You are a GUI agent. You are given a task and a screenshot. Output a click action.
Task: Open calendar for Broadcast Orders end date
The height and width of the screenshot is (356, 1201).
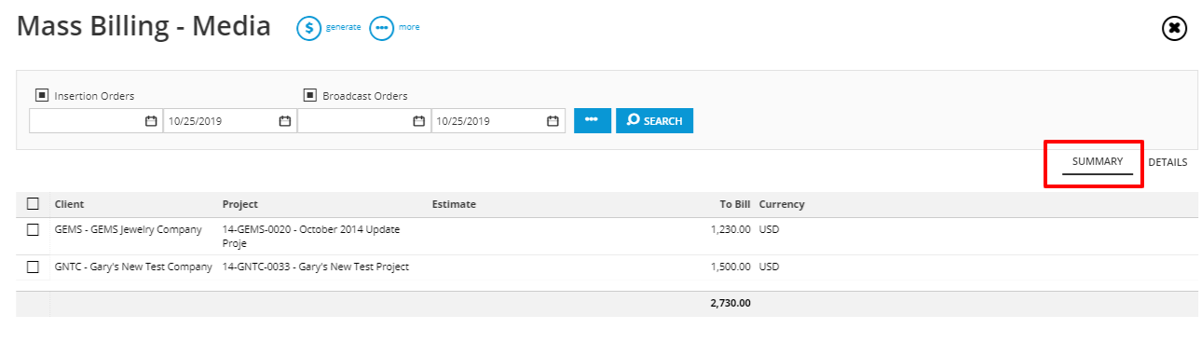click(553, 121)
